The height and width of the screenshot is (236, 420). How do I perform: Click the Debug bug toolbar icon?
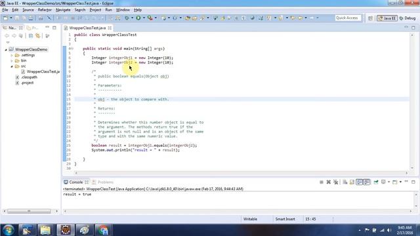pyautogui.click(x=127, y=18)
